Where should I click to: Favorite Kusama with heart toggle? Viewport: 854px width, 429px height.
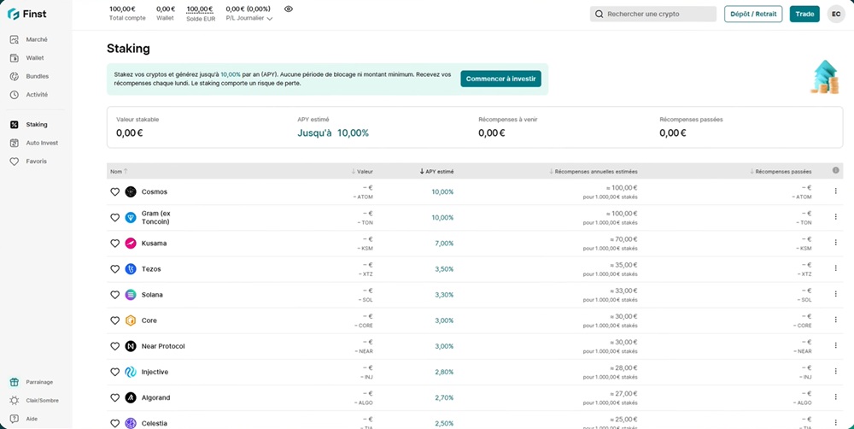115,243
